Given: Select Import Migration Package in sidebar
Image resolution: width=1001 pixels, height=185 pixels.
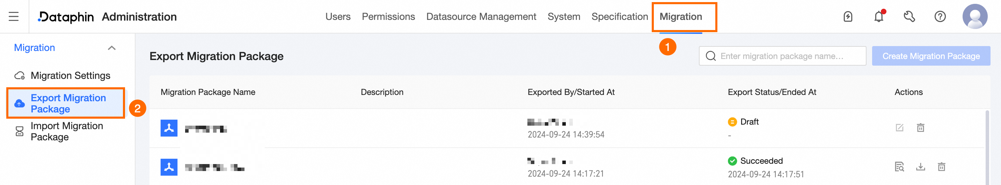Looking at the screenshot, I should [66, 131].
